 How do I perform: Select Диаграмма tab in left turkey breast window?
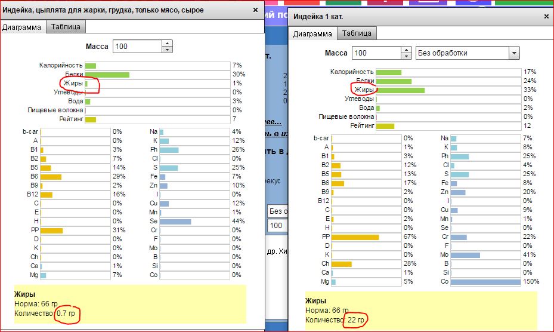pyautogui.click(x=22, y=27)
